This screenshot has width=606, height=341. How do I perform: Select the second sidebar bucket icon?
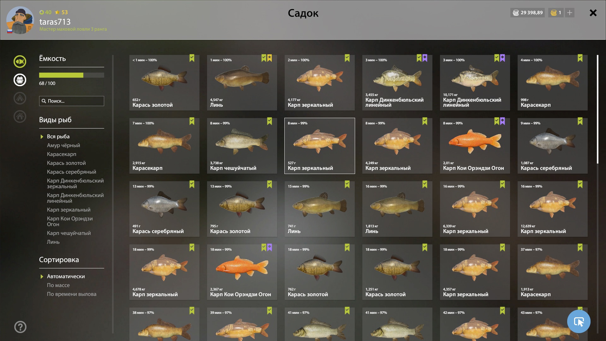coord(20,80)
